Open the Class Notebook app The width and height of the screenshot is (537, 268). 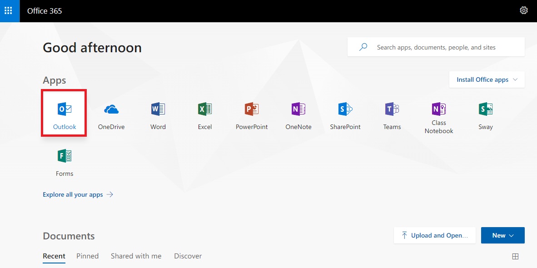(x=439, y=117)
